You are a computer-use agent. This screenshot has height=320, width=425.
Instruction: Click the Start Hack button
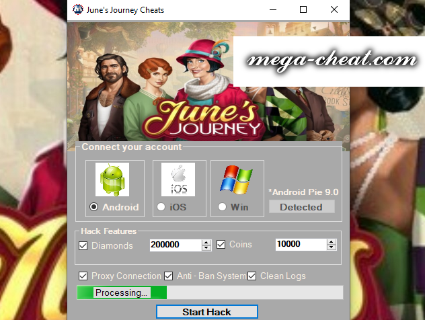[207, 312]
